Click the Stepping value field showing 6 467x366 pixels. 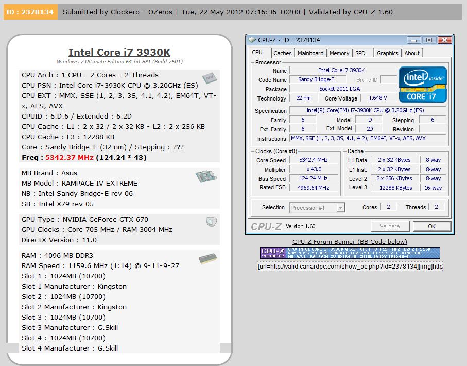[x=433, y=120]
